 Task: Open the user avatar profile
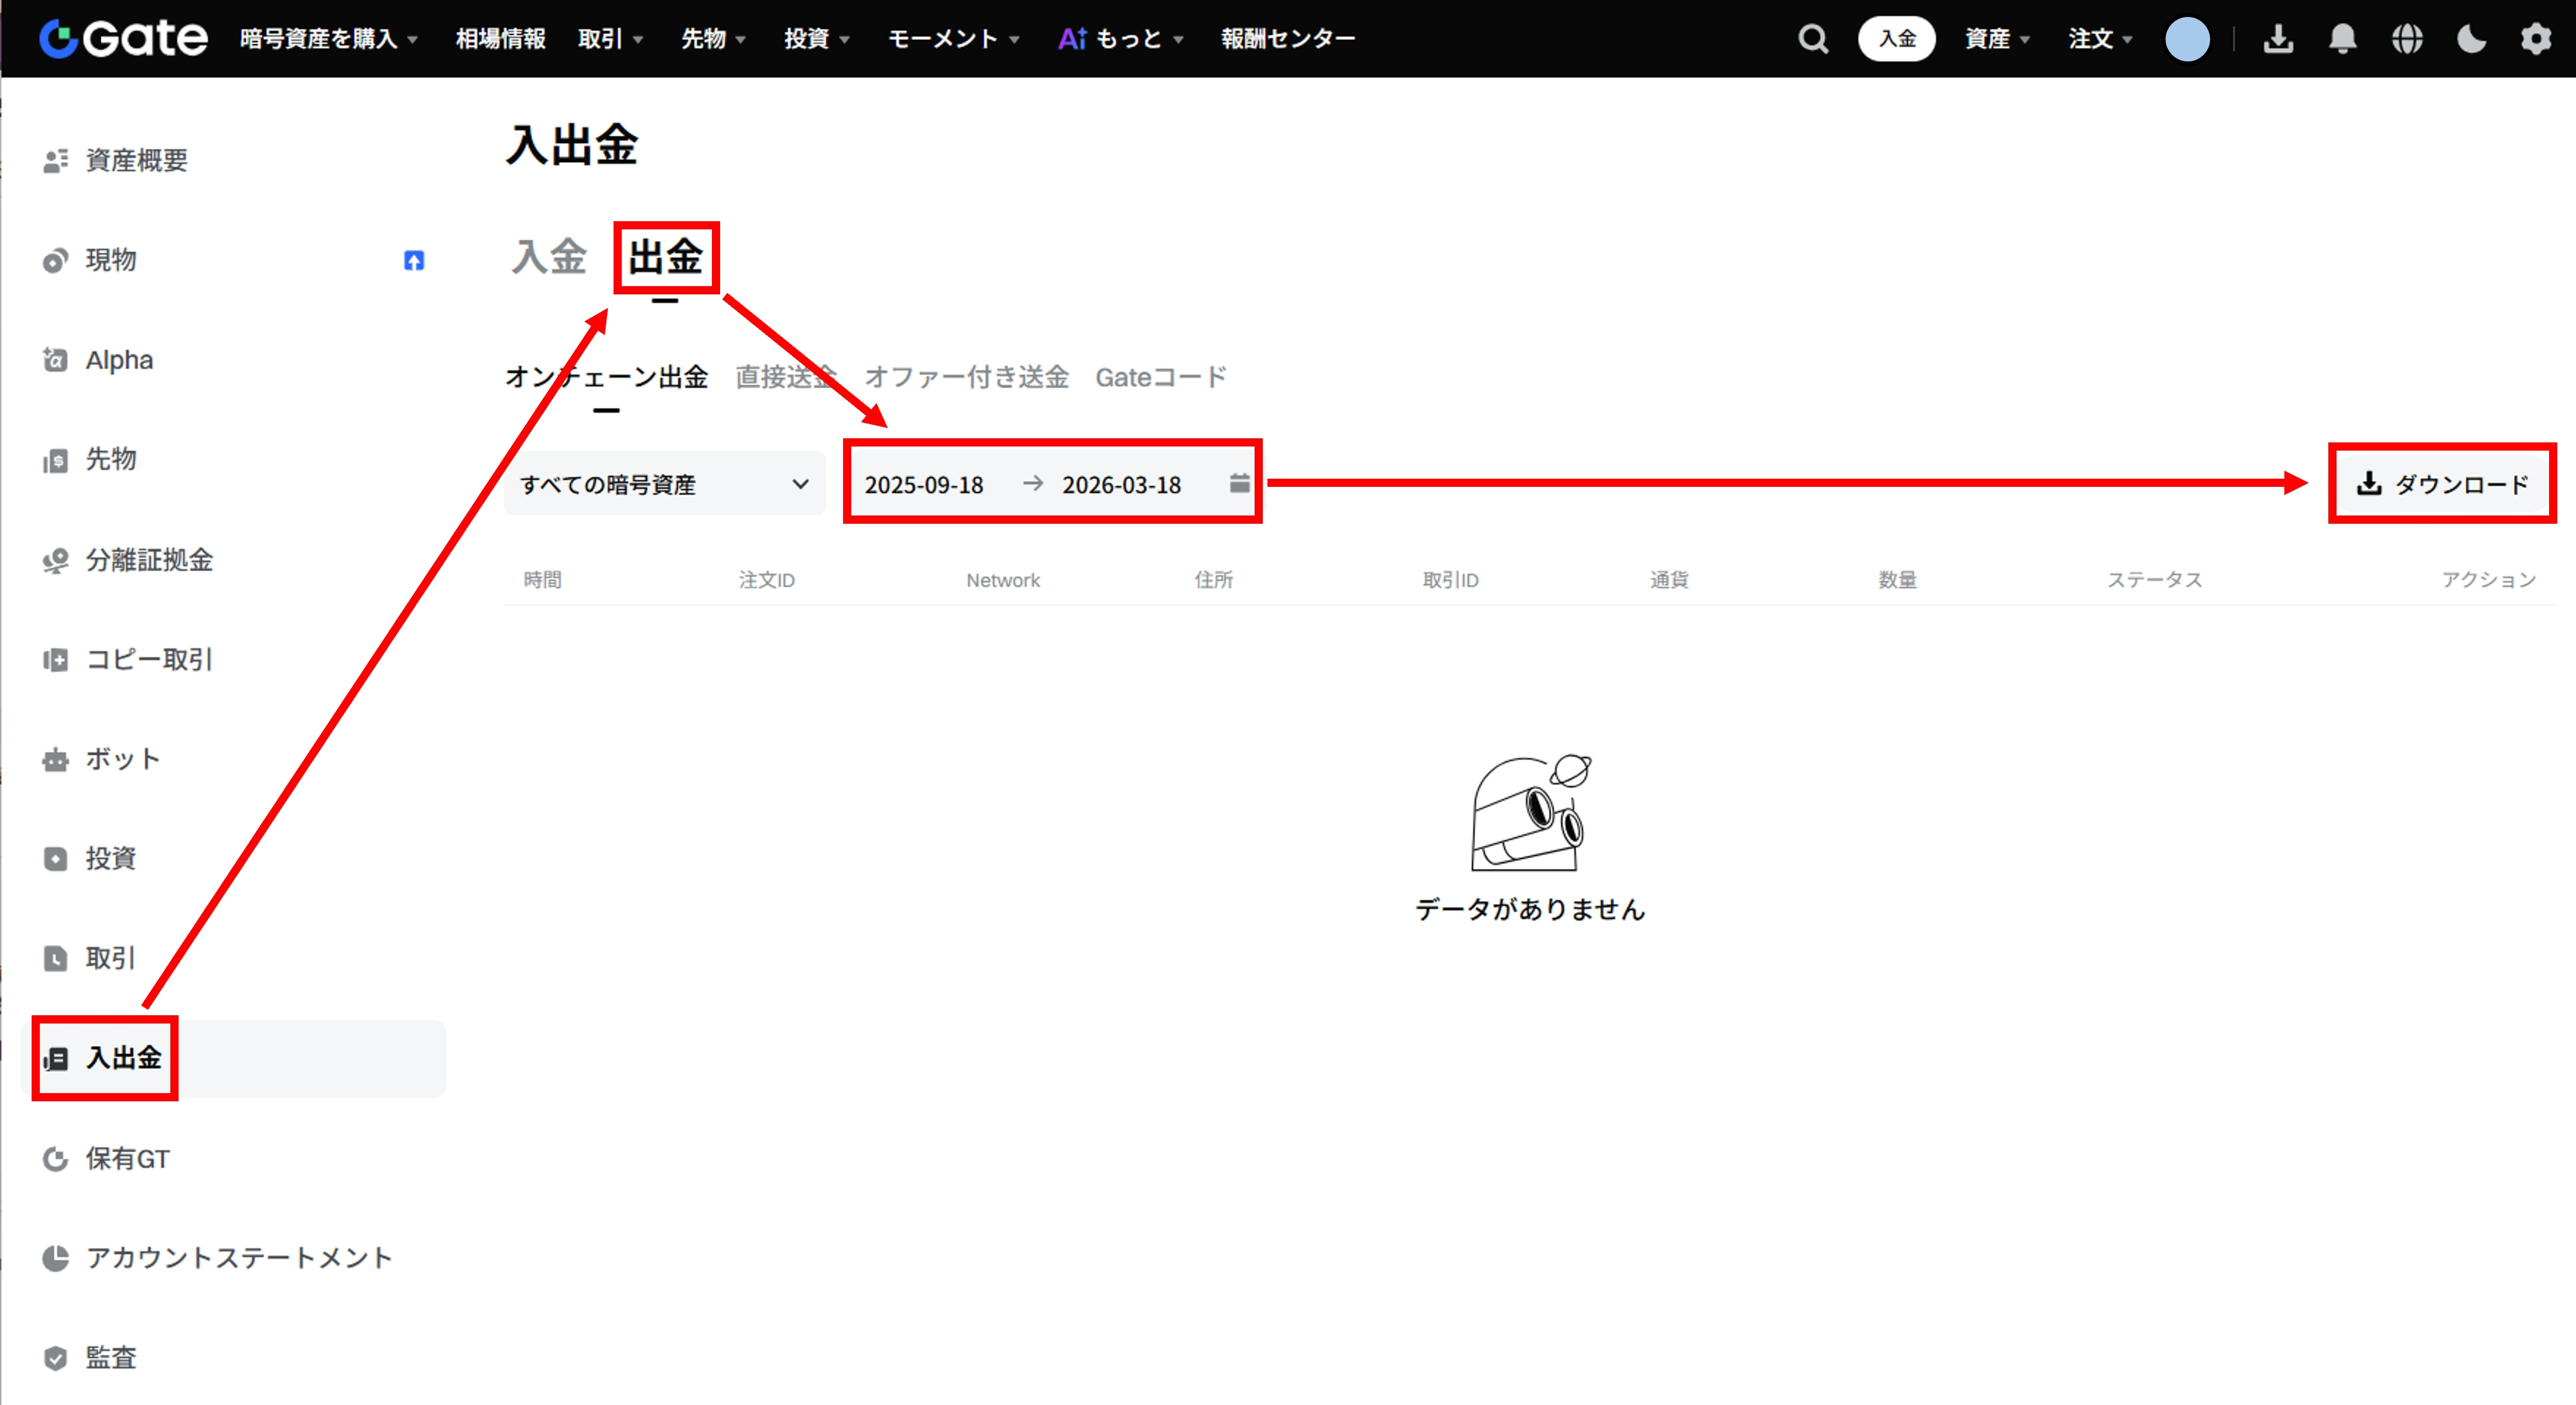2187,39
